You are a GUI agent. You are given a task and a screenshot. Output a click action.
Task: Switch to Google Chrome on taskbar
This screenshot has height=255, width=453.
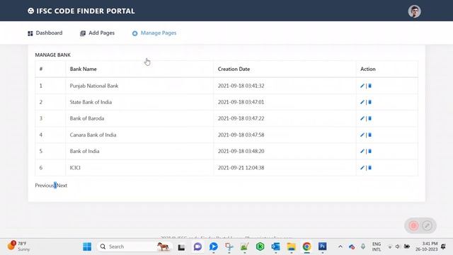[306, 246]
